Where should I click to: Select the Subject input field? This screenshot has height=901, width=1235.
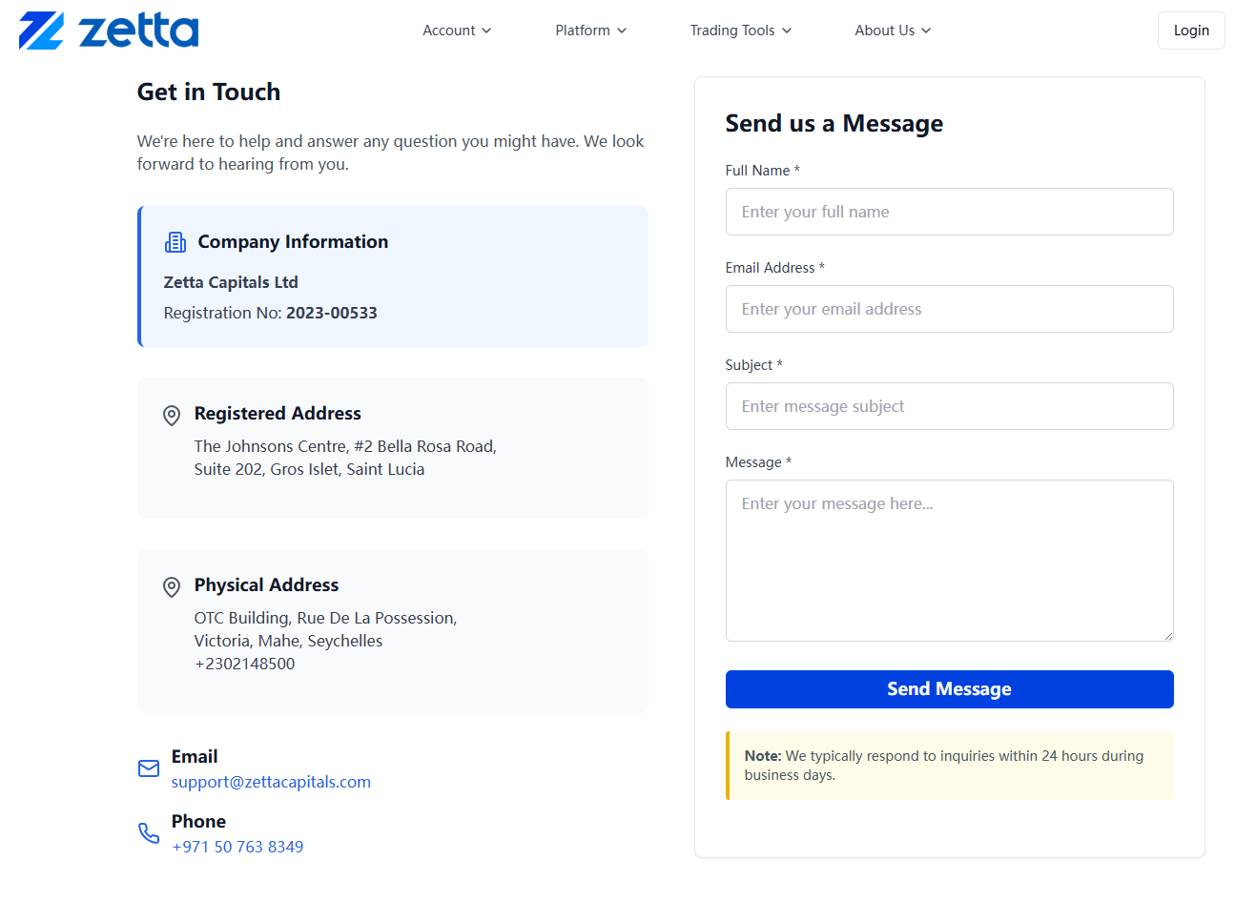949,406
